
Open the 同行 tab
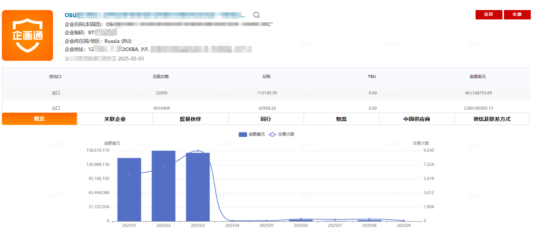point(266,119)
